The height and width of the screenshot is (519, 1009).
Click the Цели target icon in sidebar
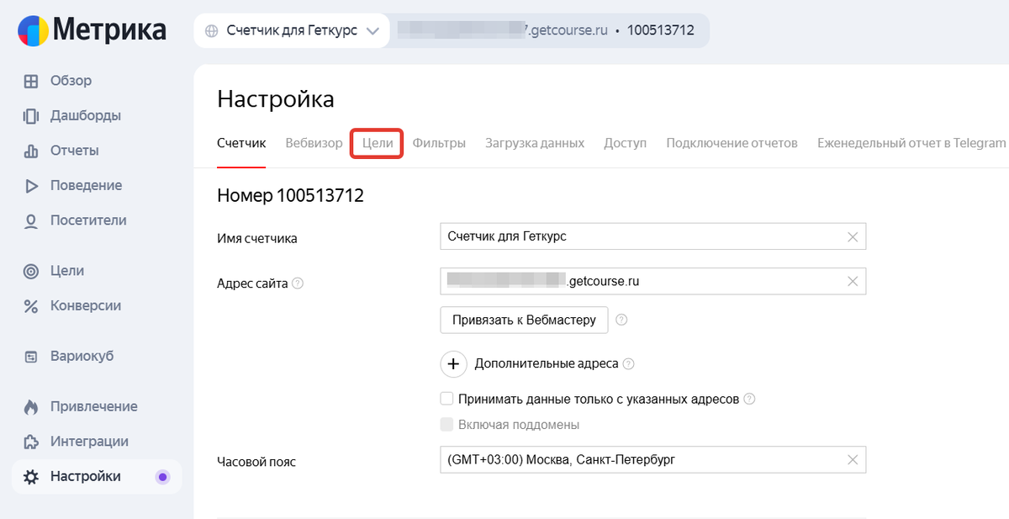point(31,272)
